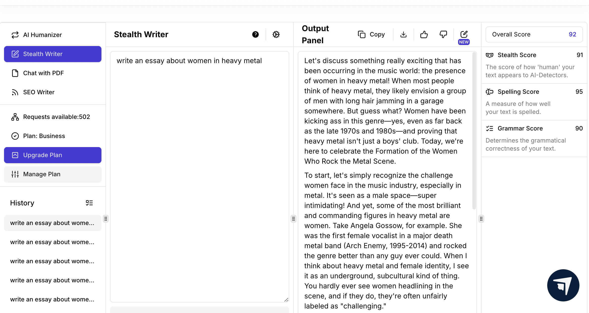Select the Stealth Writer sidebar item
This screenshot has width=589, height=313.
(x=53, y=54)
